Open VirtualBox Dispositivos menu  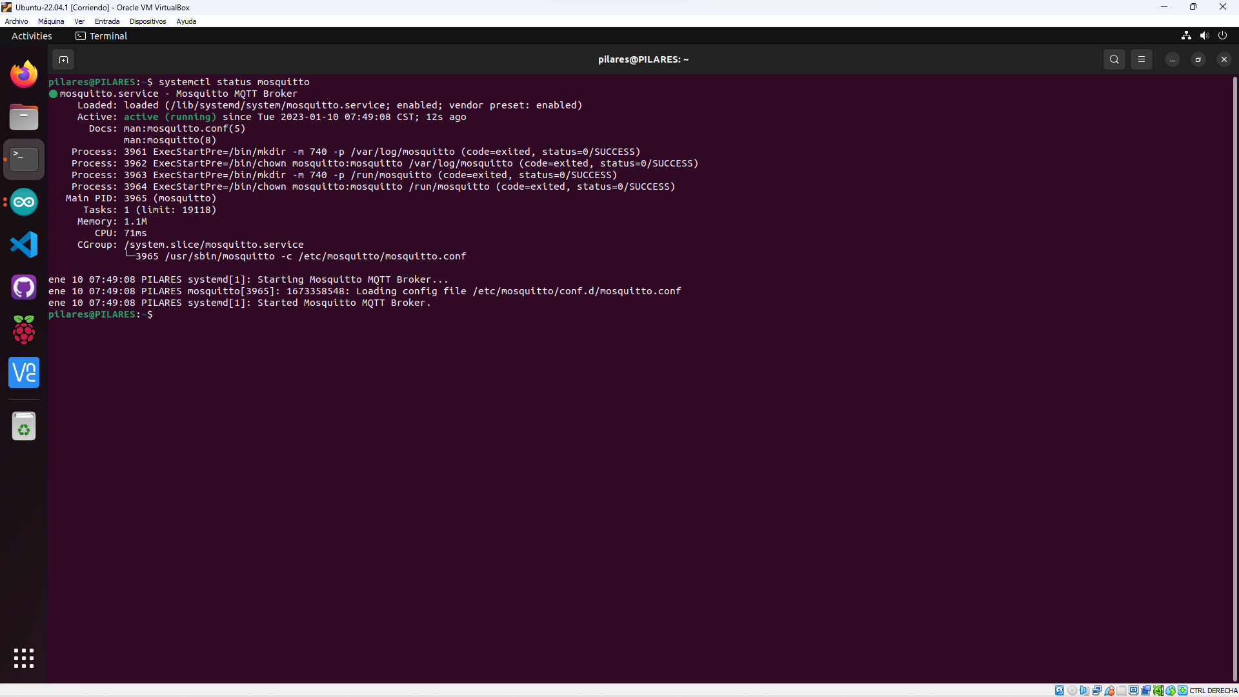pyautogui.click(x=148, y=21)
